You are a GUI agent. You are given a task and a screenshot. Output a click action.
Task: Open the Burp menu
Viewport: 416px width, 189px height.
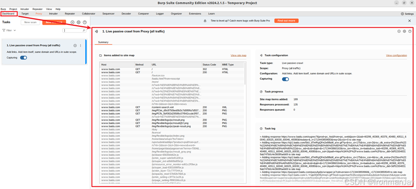(3, 9)
